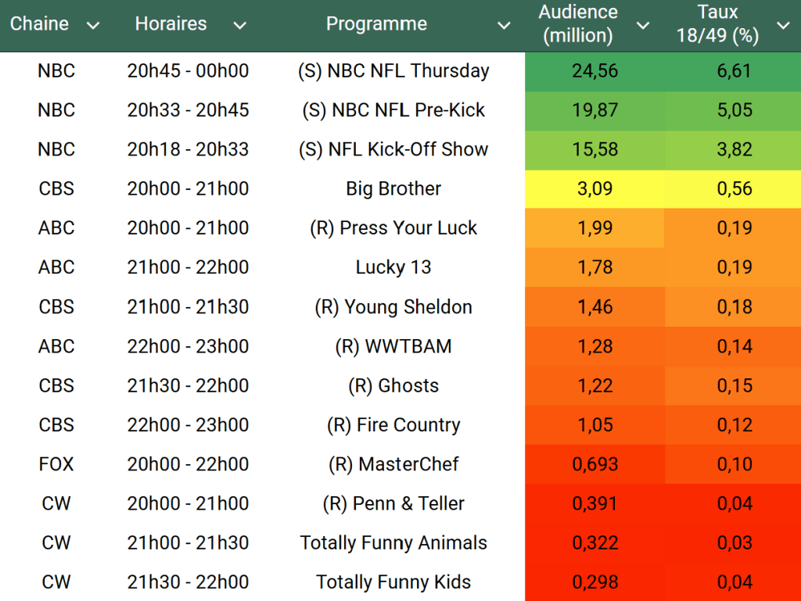Select the 0,693 audience cell
Image resolution: width=801 pixels, height=601 pixels.
coord(594,464)
